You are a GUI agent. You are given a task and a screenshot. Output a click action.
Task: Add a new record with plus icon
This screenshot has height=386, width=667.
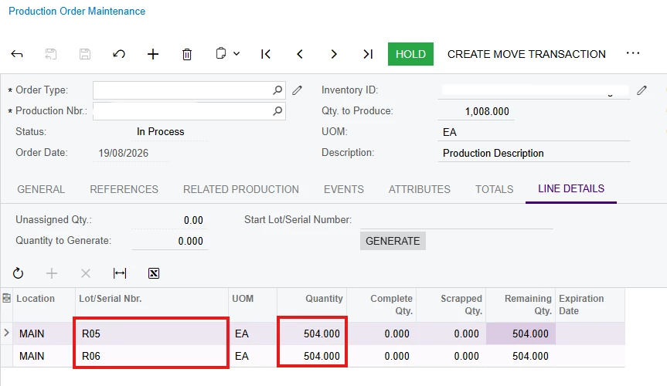(153, 54)
